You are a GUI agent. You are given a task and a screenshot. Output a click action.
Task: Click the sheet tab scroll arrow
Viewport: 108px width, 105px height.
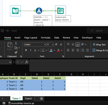tap(2, 99)
